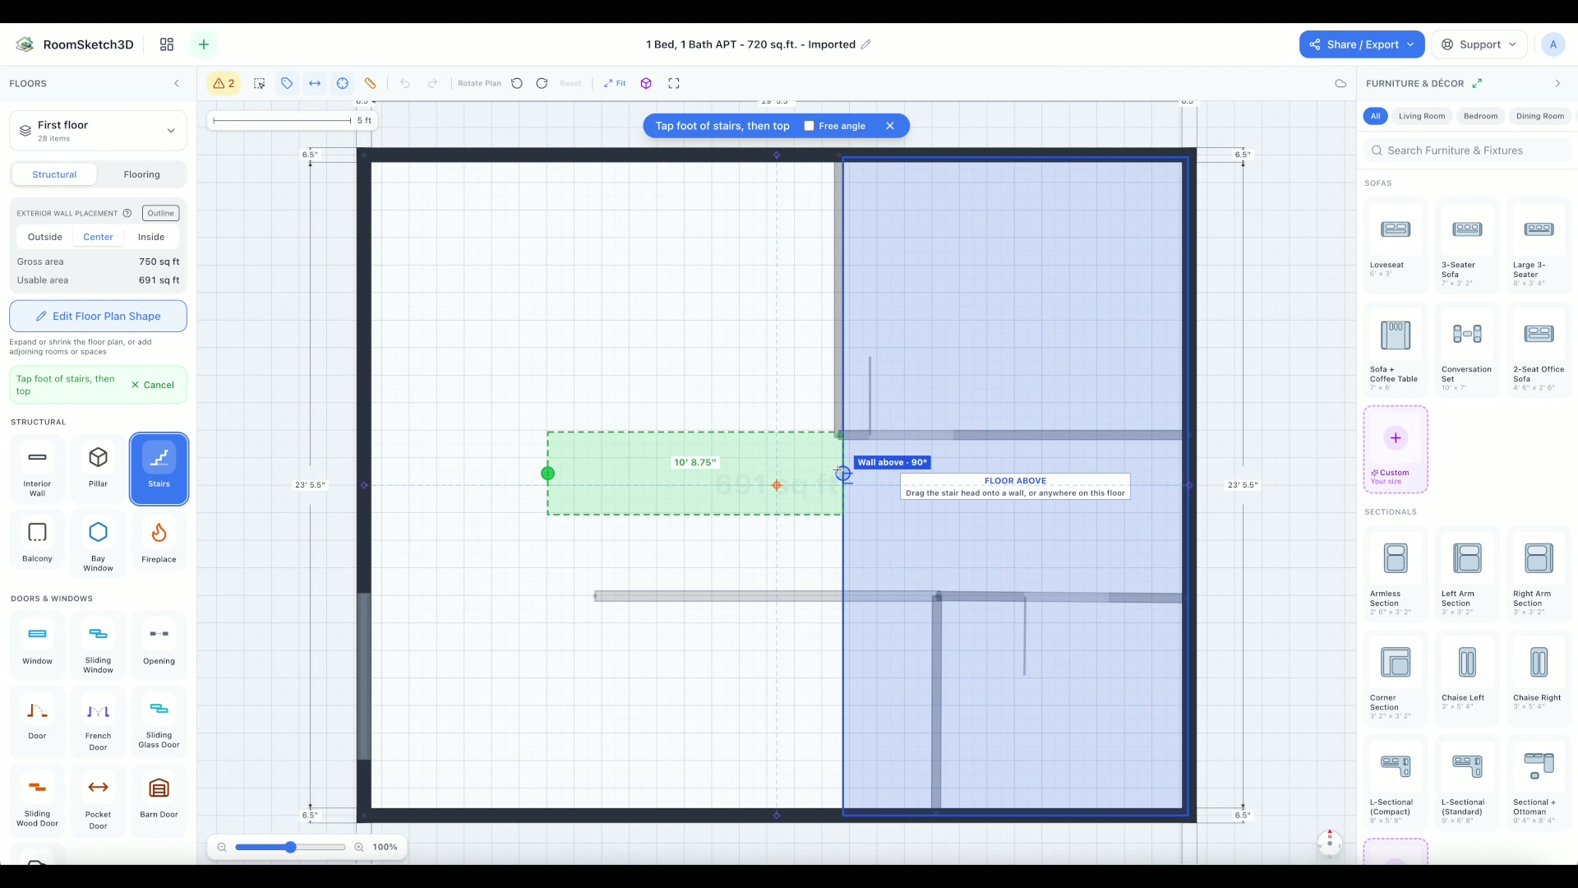Enable the Free angle checkbox
Image resolution: width=1578 pixels, height=888 pixels.
pyautogui.click(x=810, y=126)
